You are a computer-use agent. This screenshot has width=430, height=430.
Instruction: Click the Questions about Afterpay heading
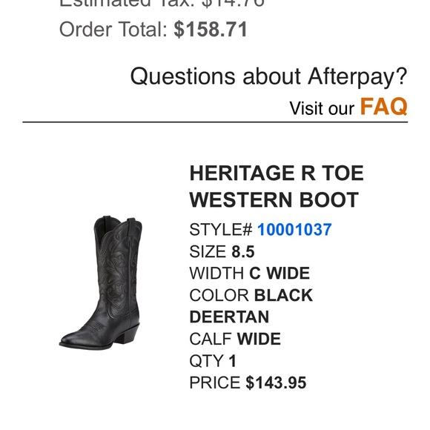(268, 76)
